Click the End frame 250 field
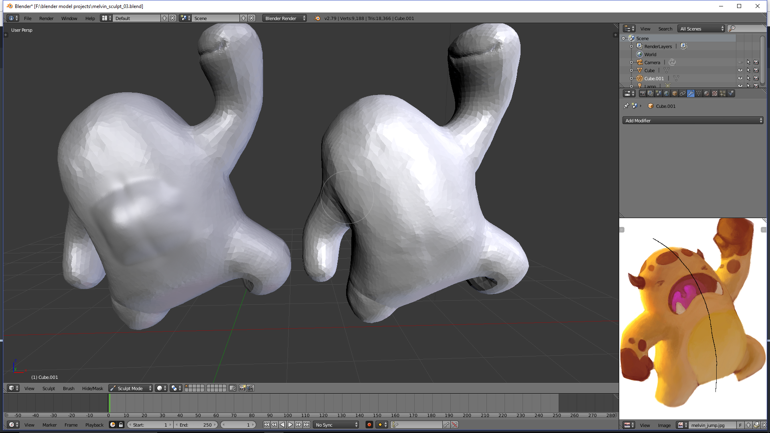Image resolution: width=770 pixels, height=433 pixels. [196, 425]
